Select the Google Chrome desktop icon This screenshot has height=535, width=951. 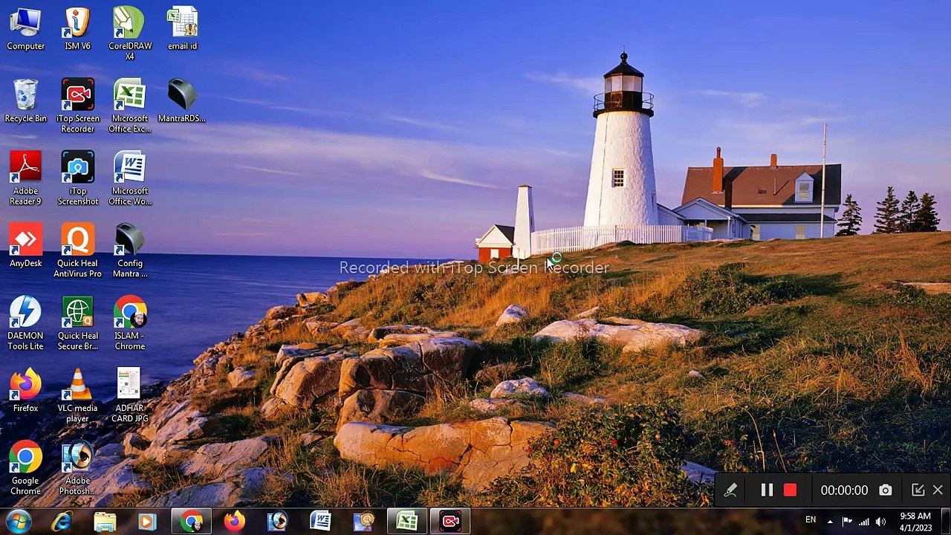tap(25, 468)
